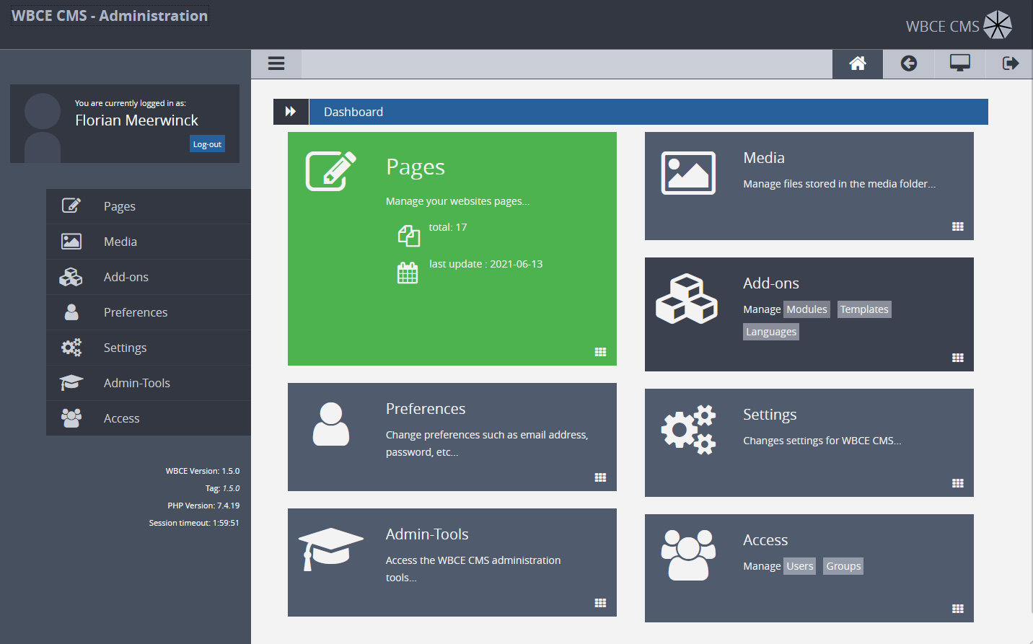
Task: Click the Media card heading
Action: coord(764,158)
